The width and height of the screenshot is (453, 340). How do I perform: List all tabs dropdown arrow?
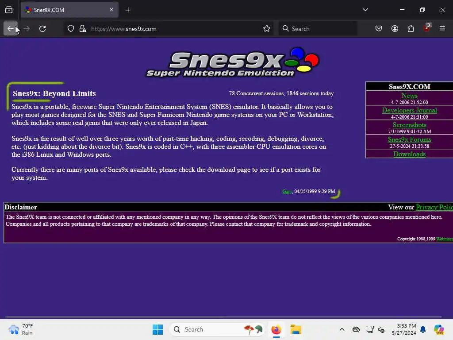coord(365,10)
